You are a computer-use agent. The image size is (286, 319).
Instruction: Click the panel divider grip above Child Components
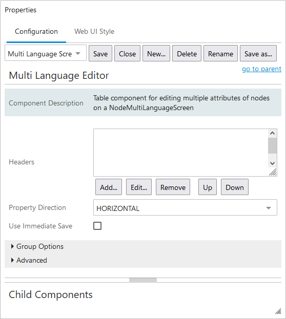pyautogui.click(x=143, y=280)
